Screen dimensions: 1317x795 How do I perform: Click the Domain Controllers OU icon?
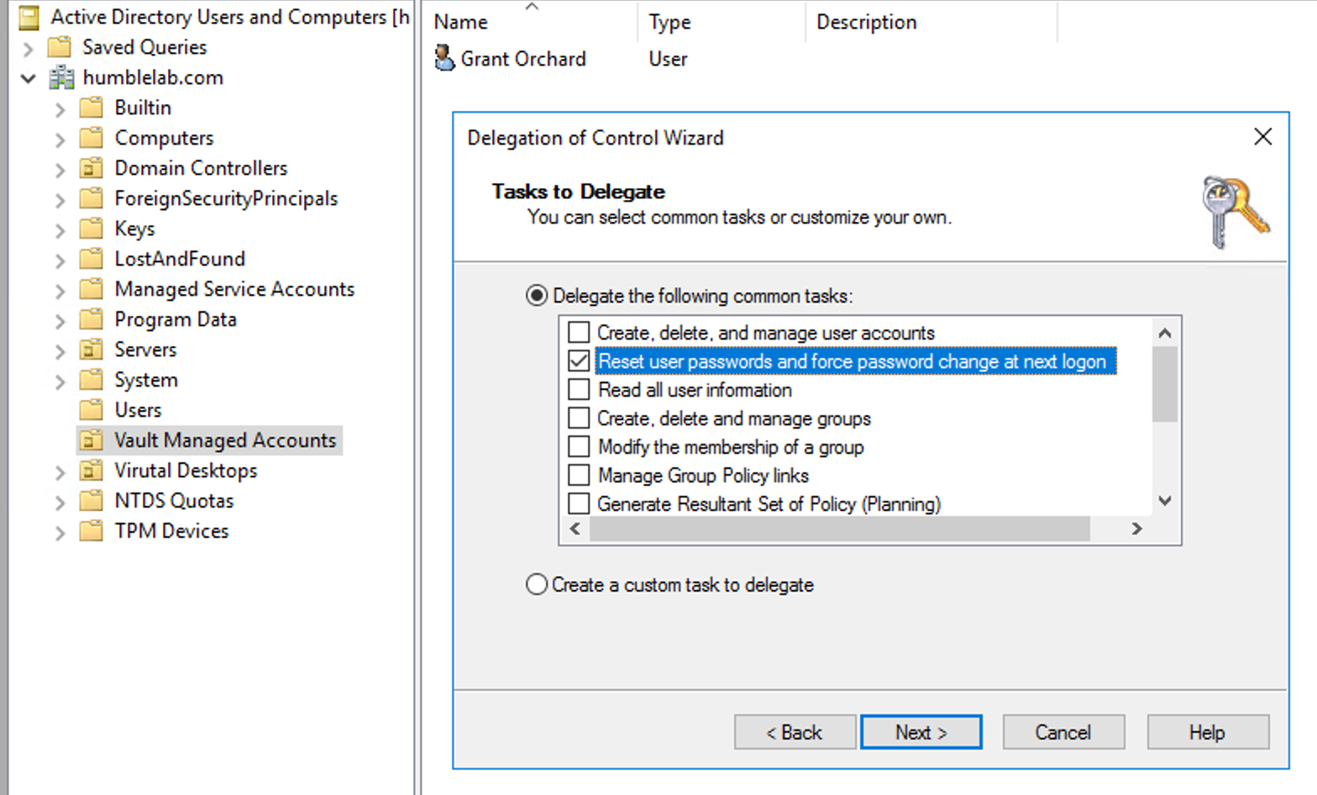91,168
